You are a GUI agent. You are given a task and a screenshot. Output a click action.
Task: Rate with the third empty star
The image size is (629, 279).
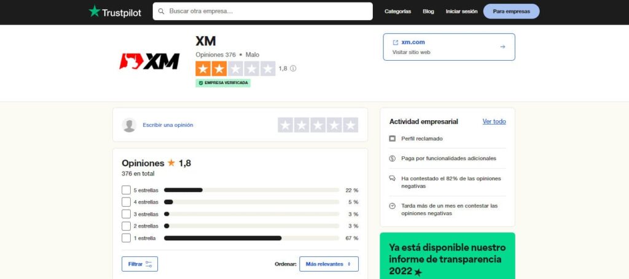[318, 125]
